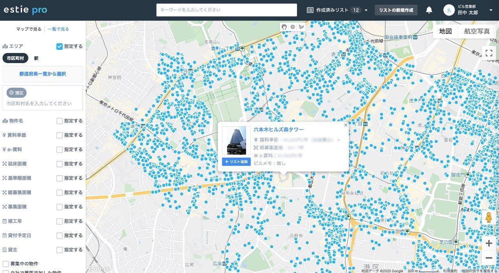Select the hand pan tool on map

click(285, 27)
